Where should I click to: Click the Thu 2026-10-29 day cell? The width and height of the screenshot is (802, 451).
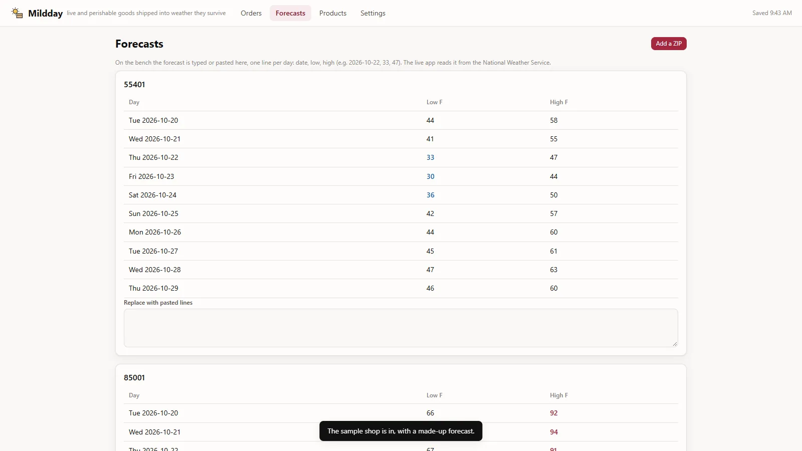pyautogui.click(x=153, y=288)
